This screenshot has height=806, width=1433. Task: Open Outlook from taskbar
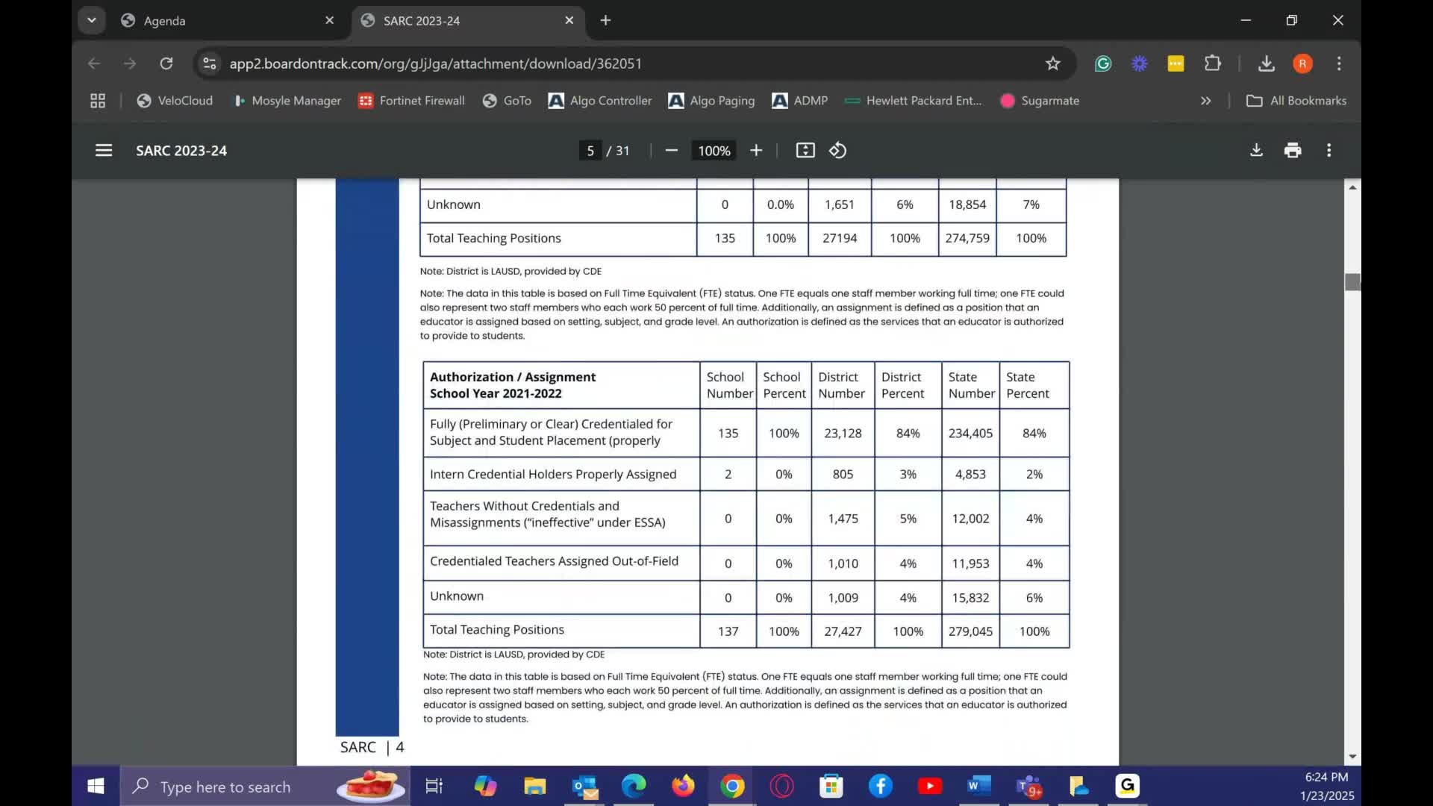(x=584, y=786)
